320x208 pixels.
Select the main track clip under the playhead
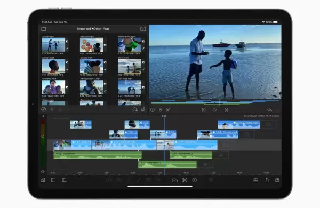coord(187,145)
